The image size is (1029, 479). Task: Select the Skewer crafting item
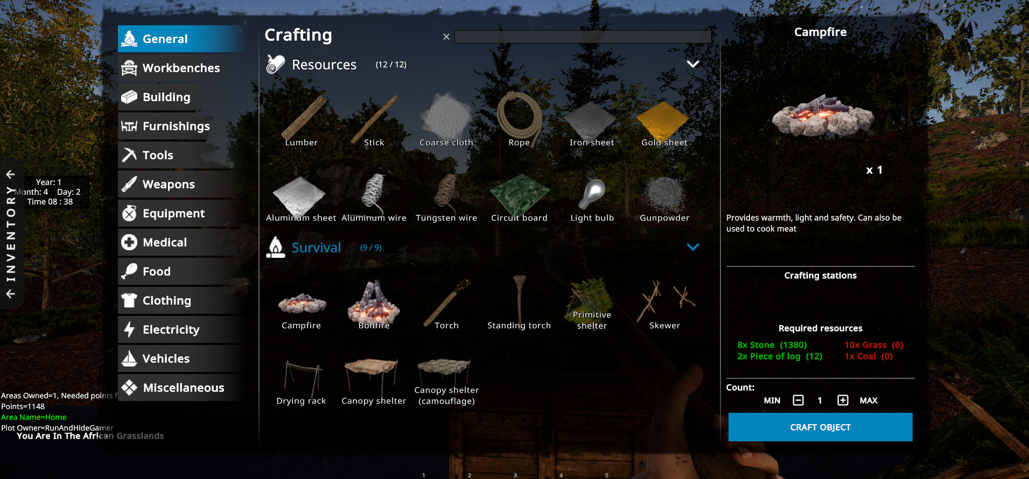click(664, 305)
